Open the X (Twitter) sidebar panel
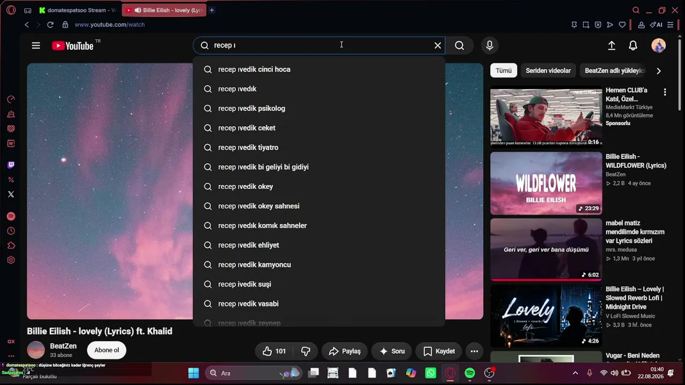Viewport: 685px width, 385px height. 11,194
